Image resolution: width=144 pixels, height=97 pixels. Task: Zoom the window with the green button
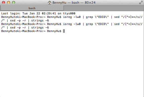[x=14, y=3]
